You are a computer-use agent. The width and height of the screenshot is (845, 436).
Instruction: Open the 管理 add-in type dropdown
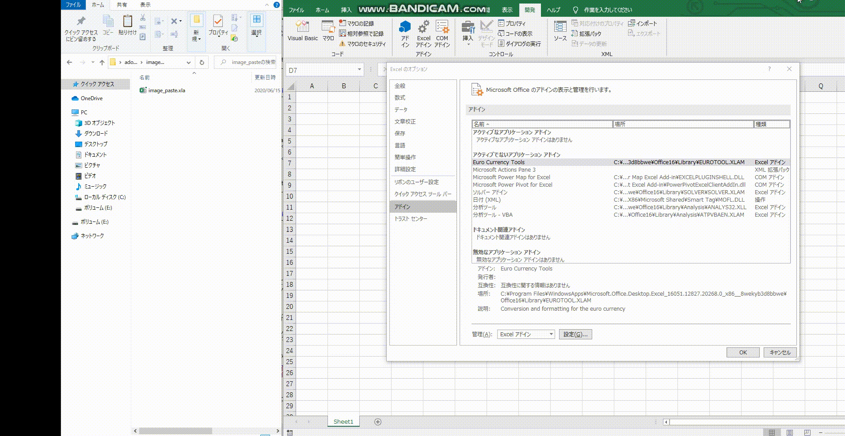click(x=551, y=334)
